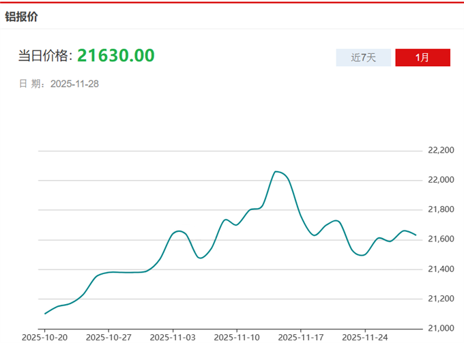The height and width of the screenshot is (343, 464).
Task: Click the 2025-11-17 x-axis label
Action: pyautogui.click(x=300, y=337)
